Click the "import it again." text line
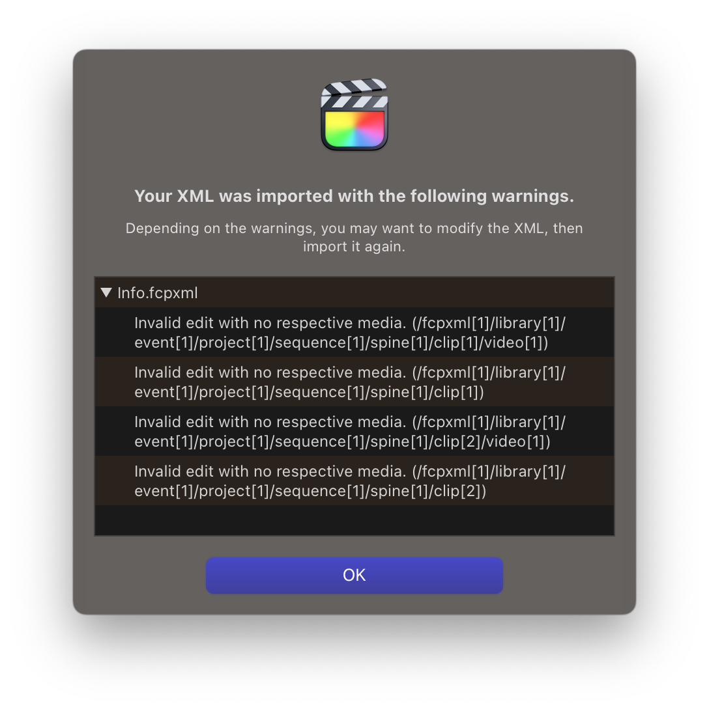The height and width of the screenshot is (711, 709). tap(354, 247)
